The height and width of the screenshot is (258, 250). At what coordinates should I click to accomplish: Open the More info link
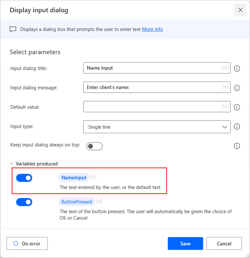click(152, 29)
